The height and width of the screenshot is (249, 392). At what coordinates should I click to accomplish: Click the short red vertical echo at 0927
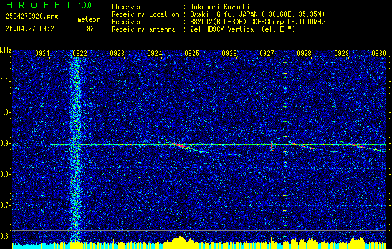[272, 146]
